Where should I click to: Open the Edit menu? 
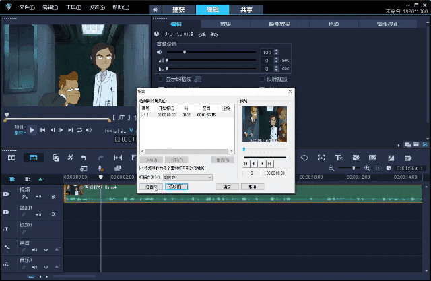pyautogui.click(x=50, y=7)
